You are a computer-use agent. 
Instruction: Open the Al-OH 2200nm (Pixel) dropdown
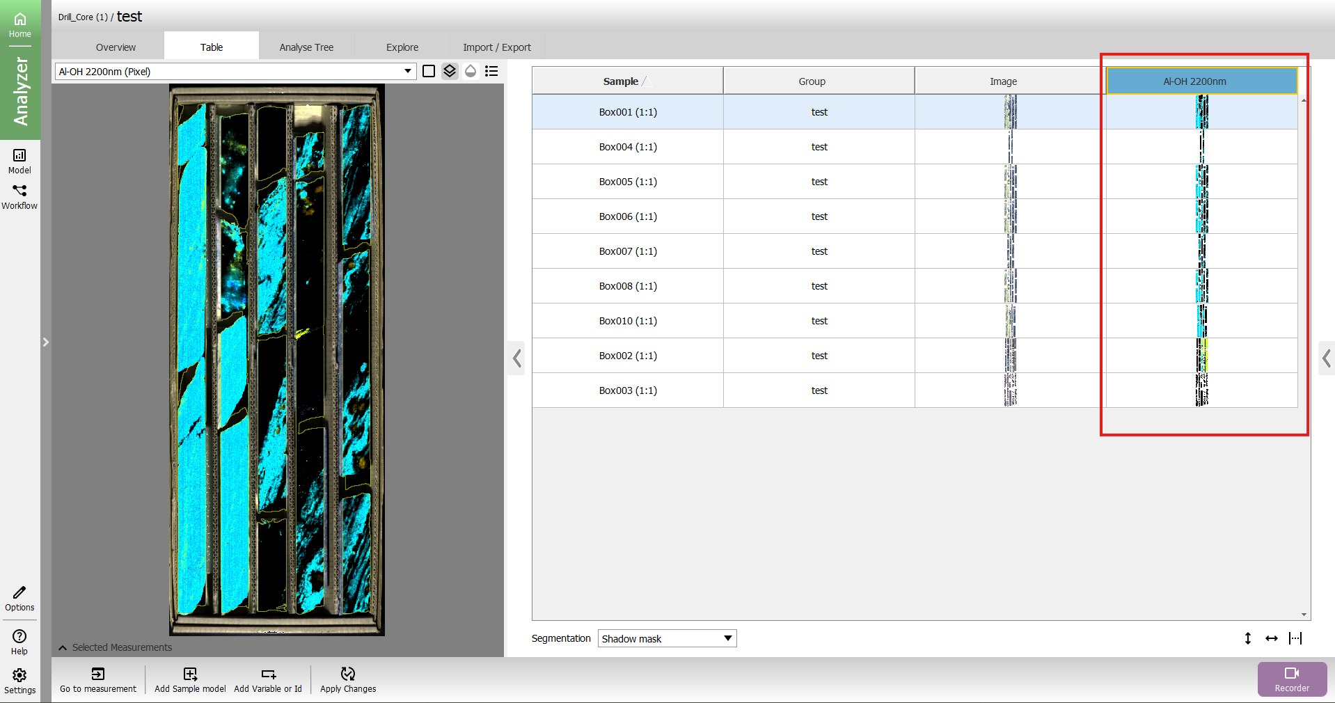[x=235, y=71]
